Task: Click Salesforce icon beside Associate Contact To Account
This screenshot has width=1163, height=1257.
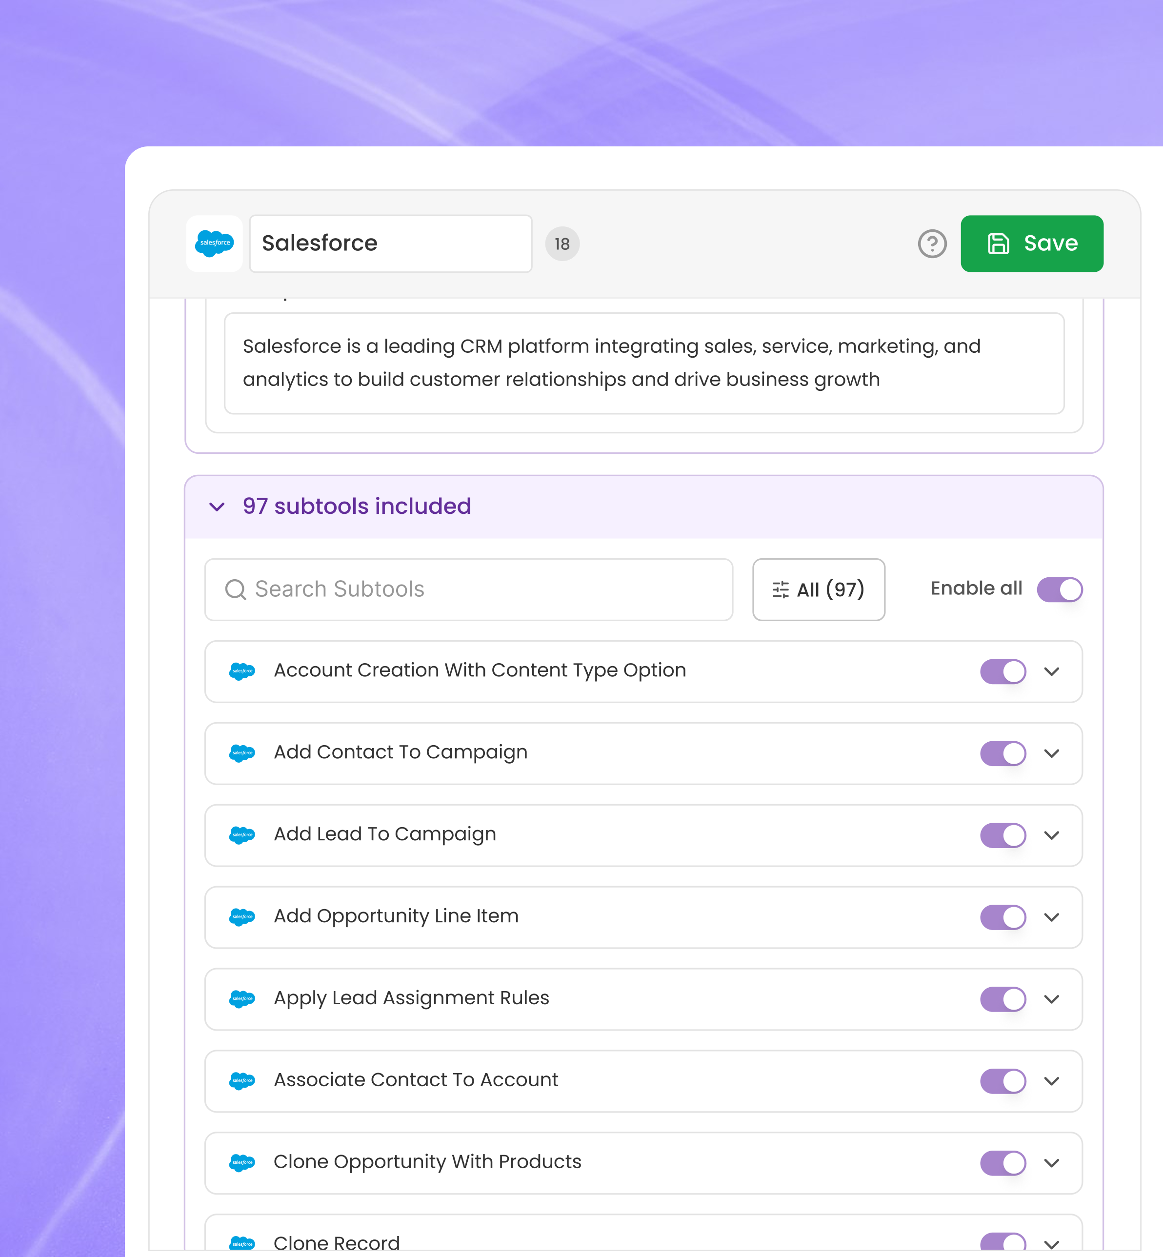Action: 242,1080
